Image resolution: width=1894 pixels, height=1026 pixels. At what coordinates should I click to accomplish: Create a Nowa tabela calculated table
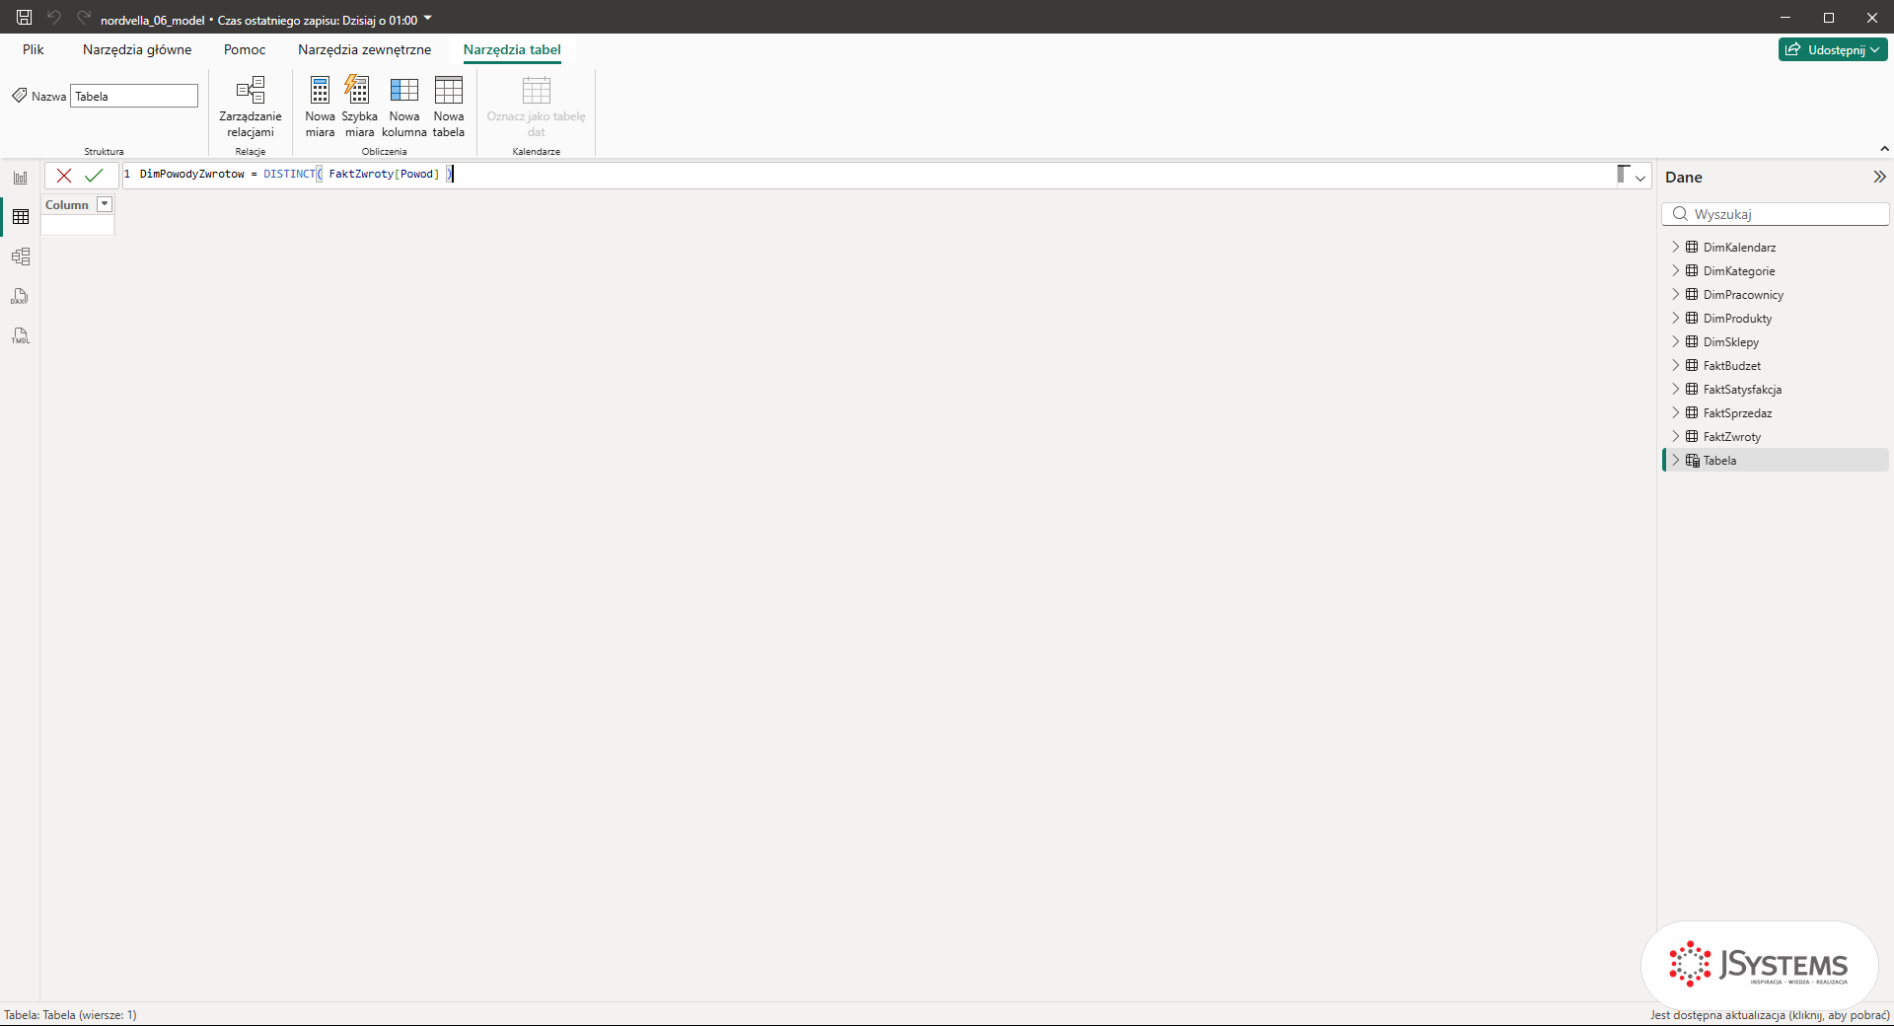[x=449, y=108]
